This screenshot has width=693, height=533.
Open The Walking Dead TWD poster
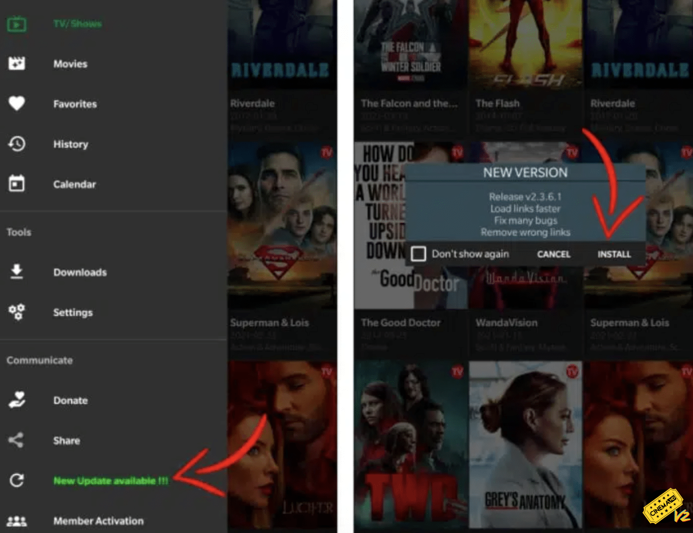pyautogui.click(x=411, y=445)
